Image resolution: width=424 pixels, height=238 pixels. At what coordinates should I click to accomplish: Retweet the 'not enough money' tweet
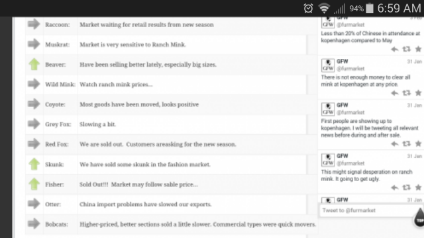[x=406, y=93]
